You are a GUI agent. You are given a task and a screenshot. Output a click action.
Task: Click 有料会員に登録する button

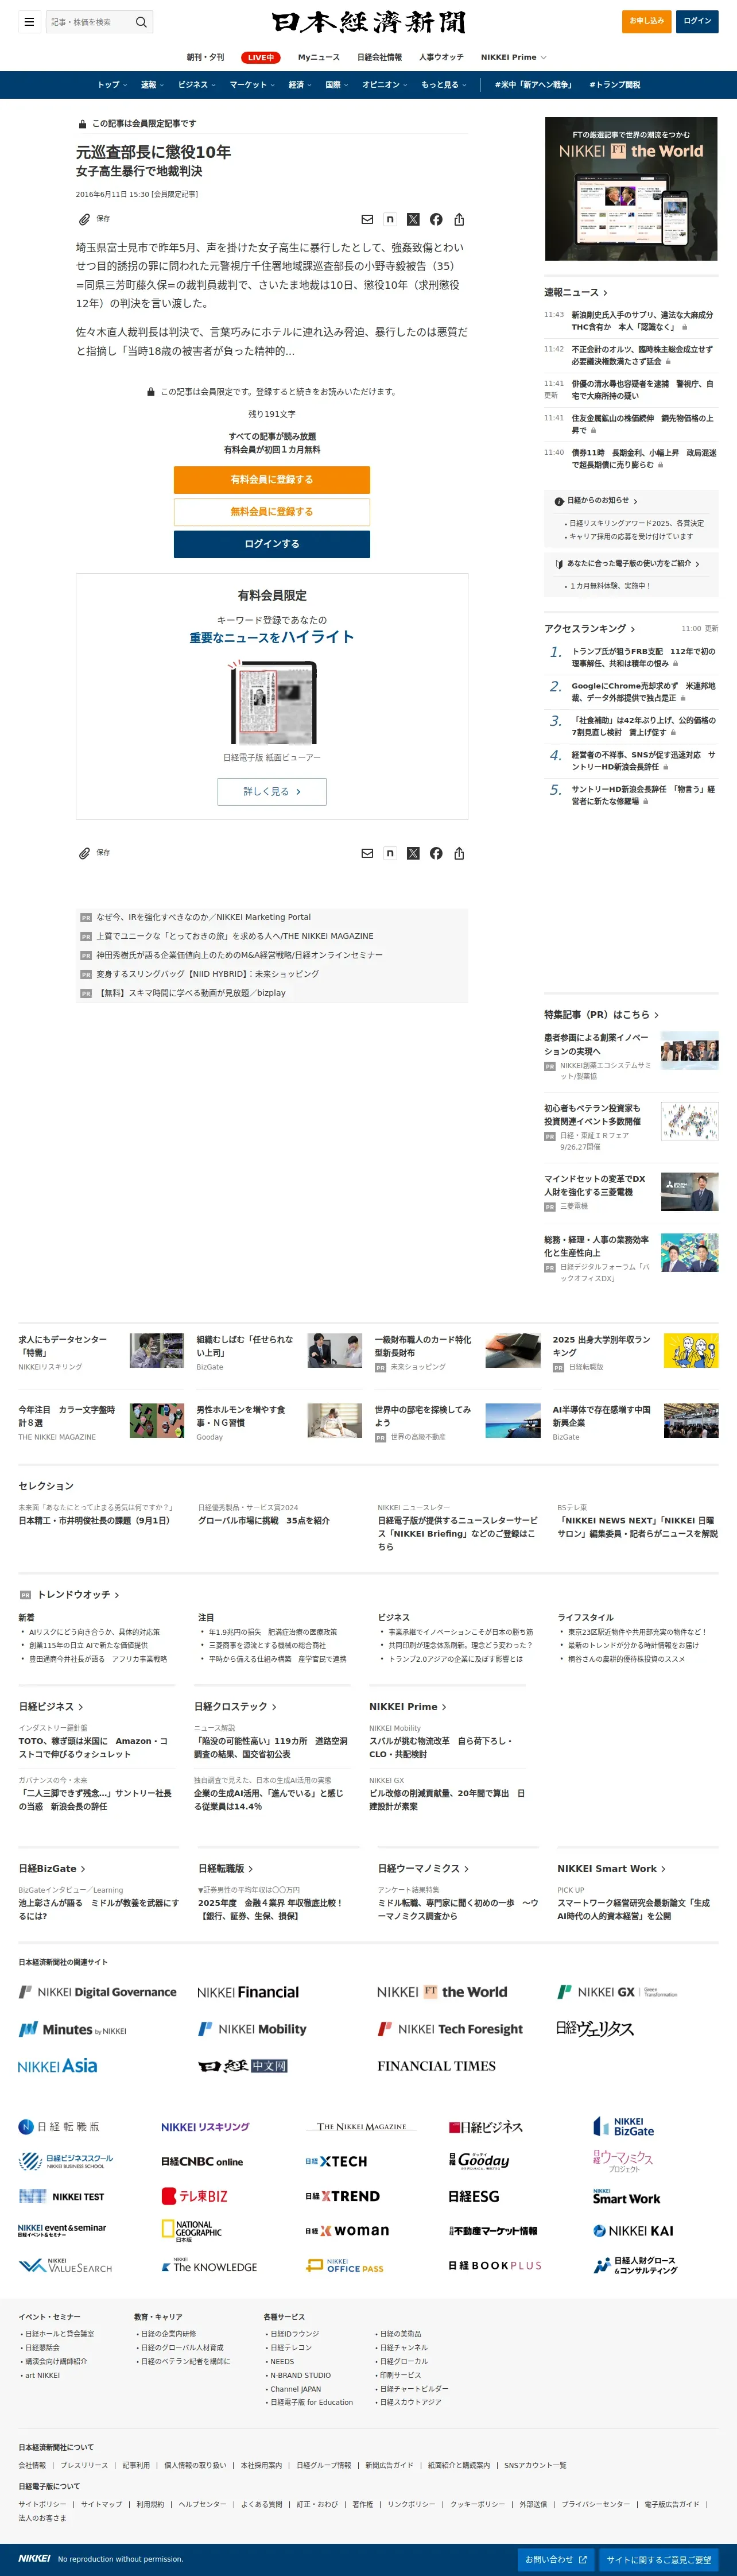click(272, 479)
